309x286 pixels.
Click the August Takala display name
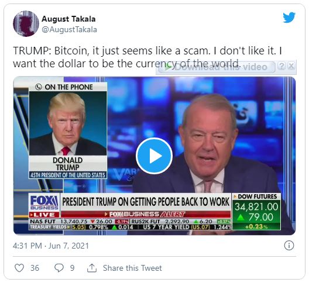tap(68, 19)
